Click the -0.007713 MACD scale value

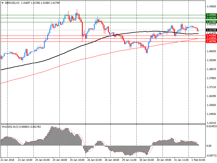(211, 156)
